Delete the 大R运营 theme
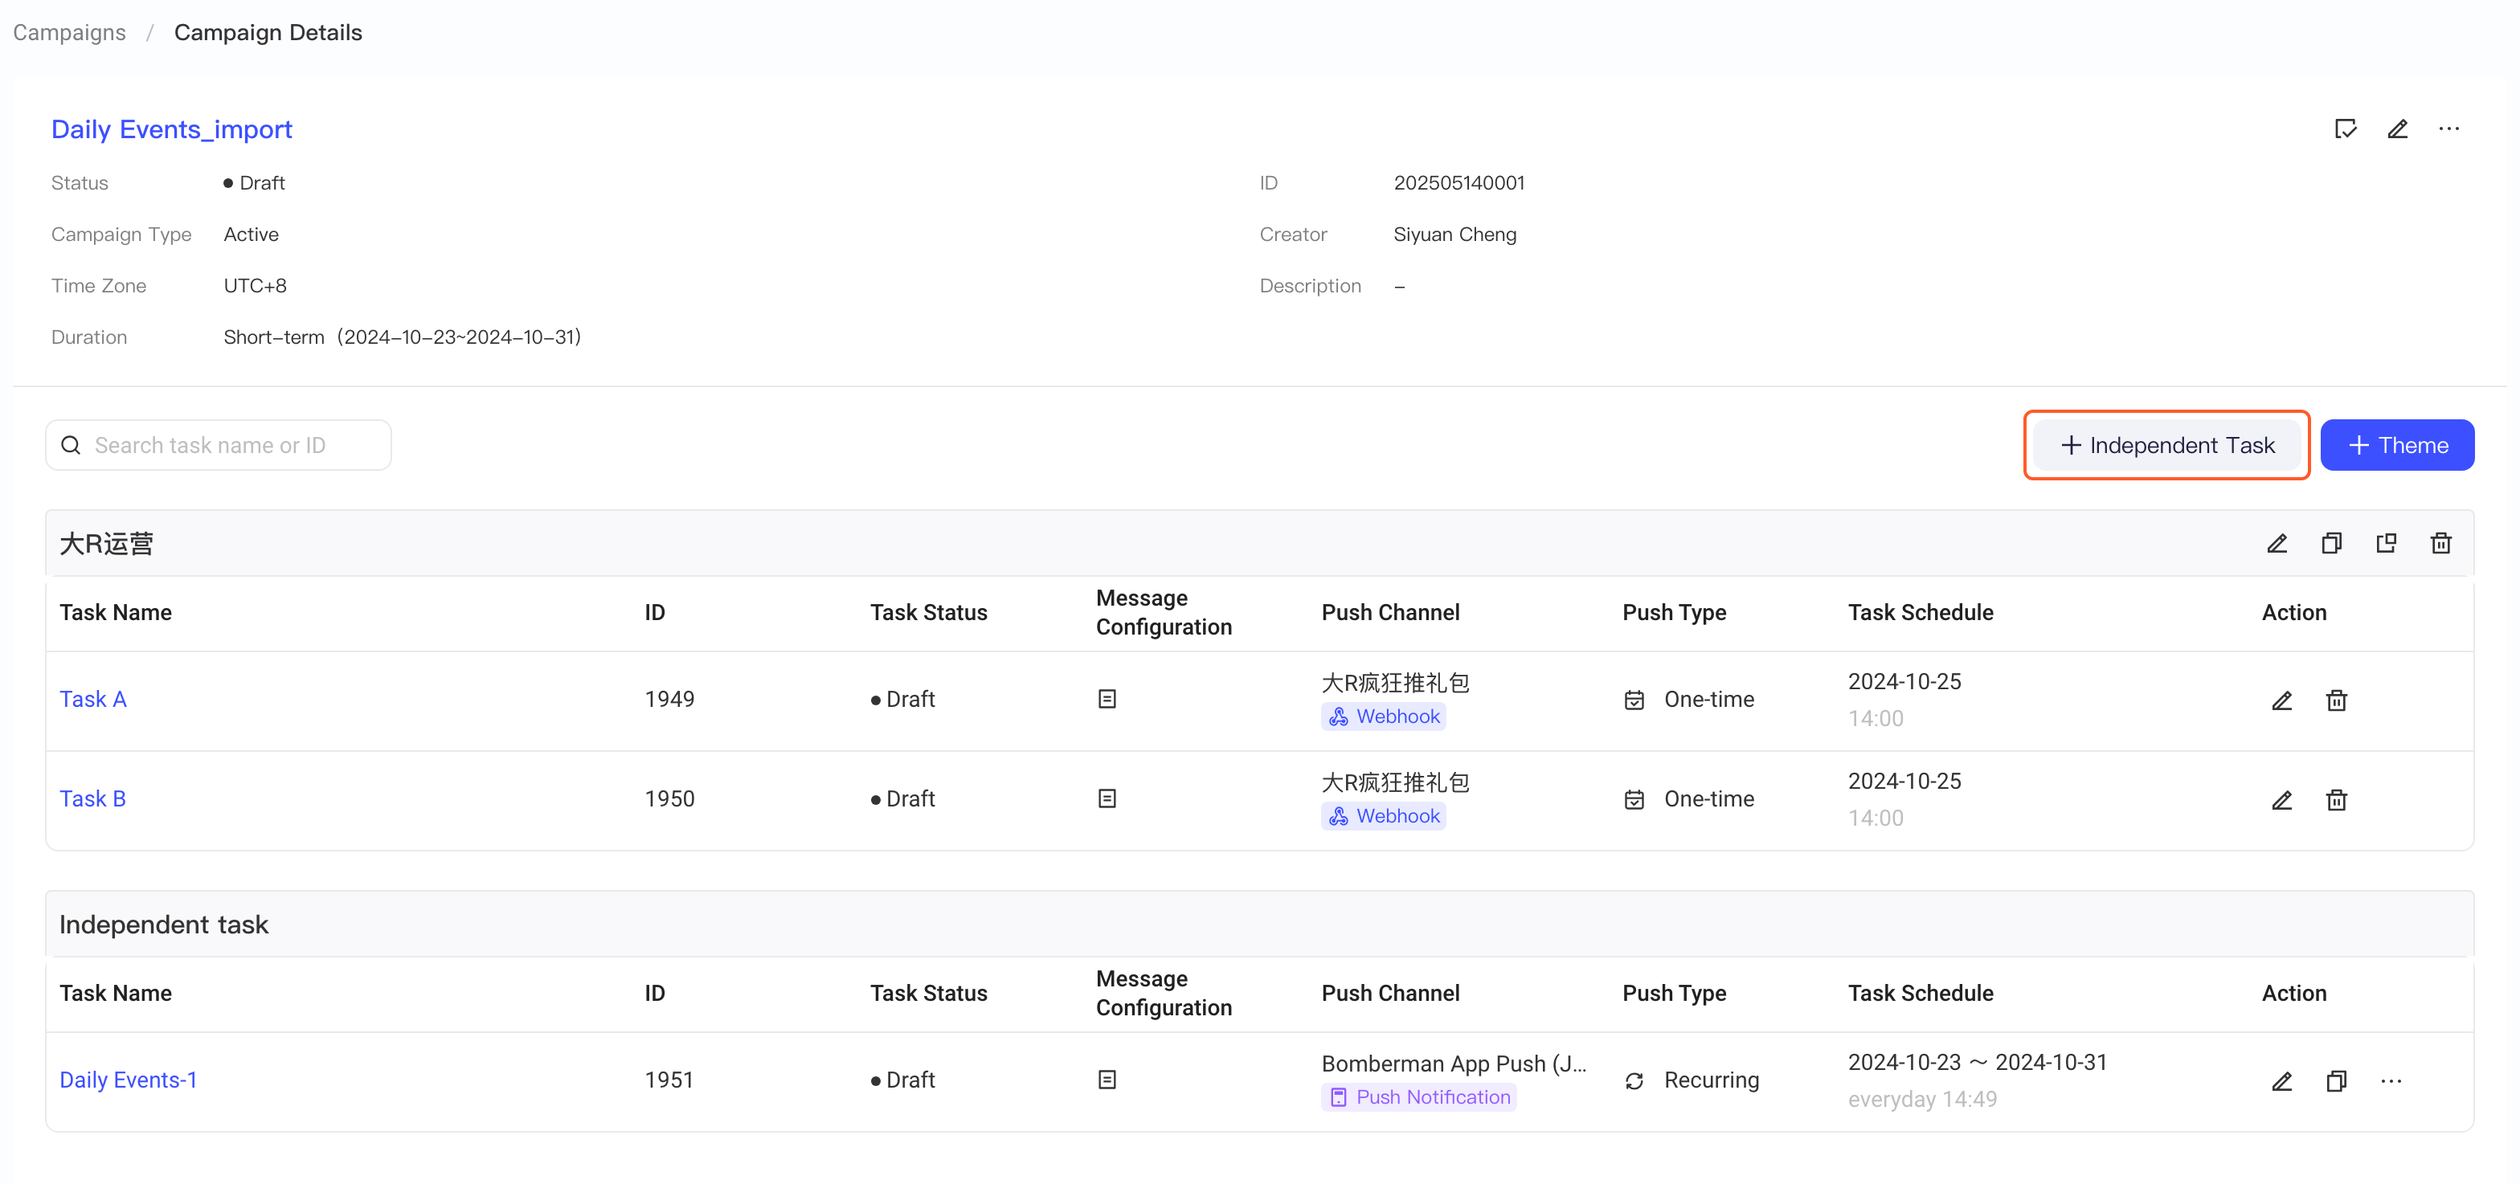This screenshot has height=1184, width=2520. (2440, 544)
